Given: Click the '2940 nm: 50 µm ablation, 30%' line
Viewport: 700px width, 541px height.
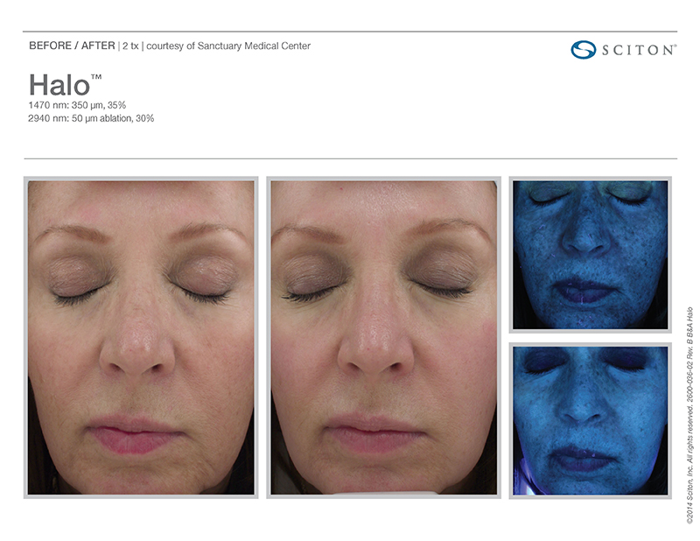Looking at the screenshot, I should [91, 118].
